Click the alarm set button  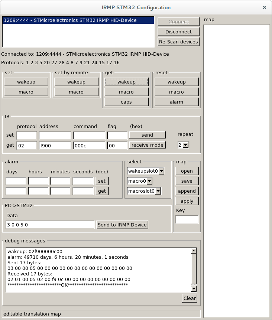click(101, 181)
